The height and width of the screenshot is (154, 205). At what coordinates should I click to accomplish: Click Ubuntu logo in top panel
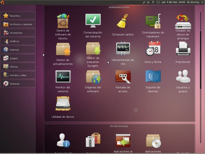tap(2, 2)
